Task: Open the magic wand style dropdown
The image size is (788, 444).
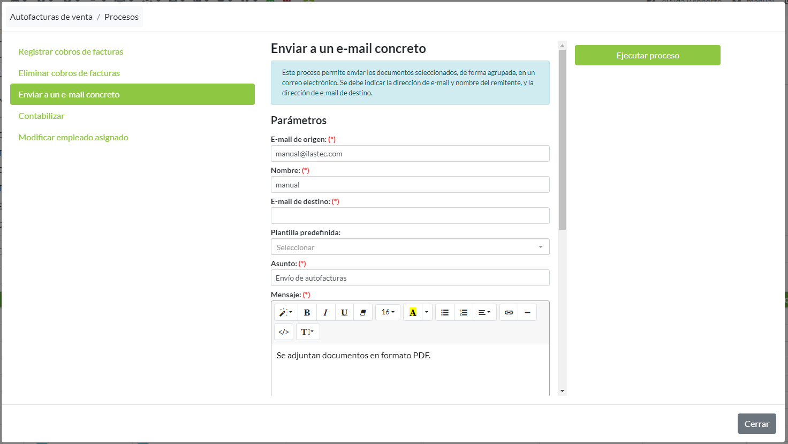Action: pos(286,312)
